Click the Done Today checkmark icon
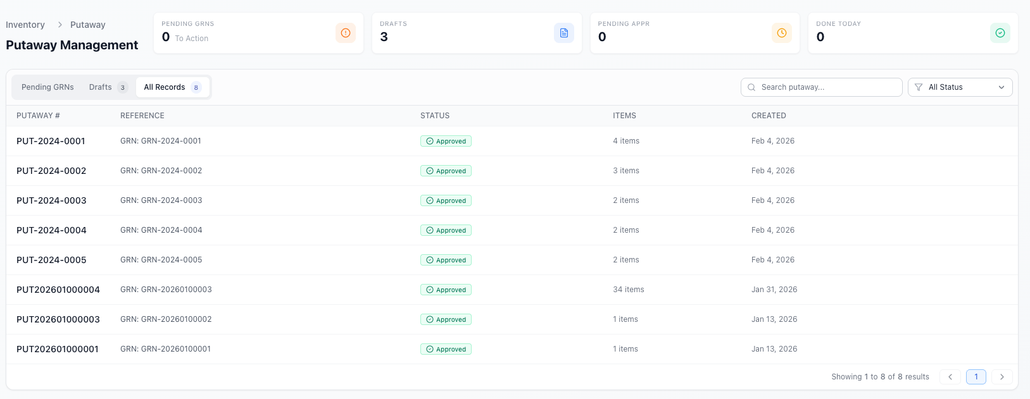 (x=1000, y=33)
